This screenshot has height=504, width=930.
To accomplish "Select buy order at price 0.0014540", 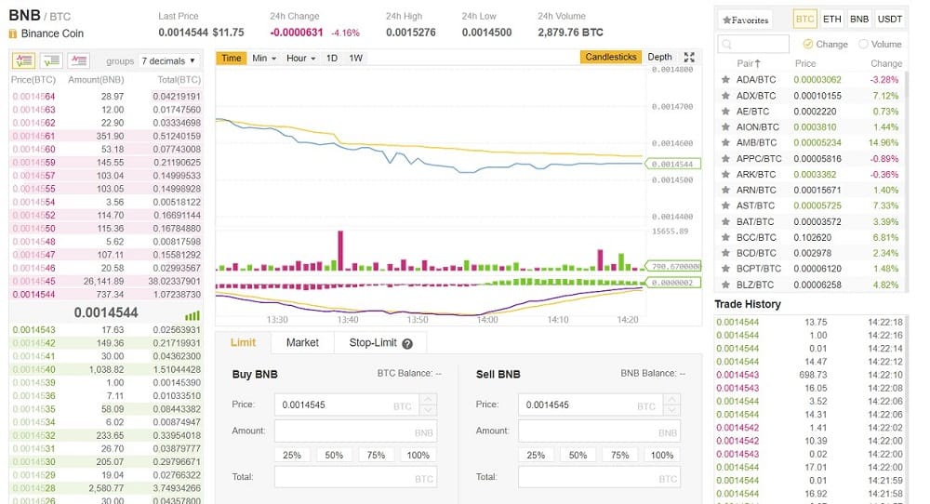I will click(x=106, y=369).
